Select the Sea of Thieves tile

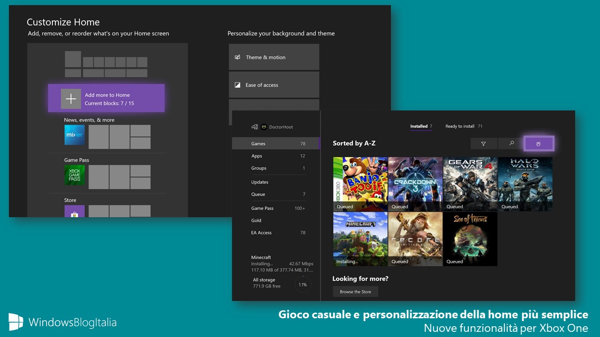click(x=470, y=239)
